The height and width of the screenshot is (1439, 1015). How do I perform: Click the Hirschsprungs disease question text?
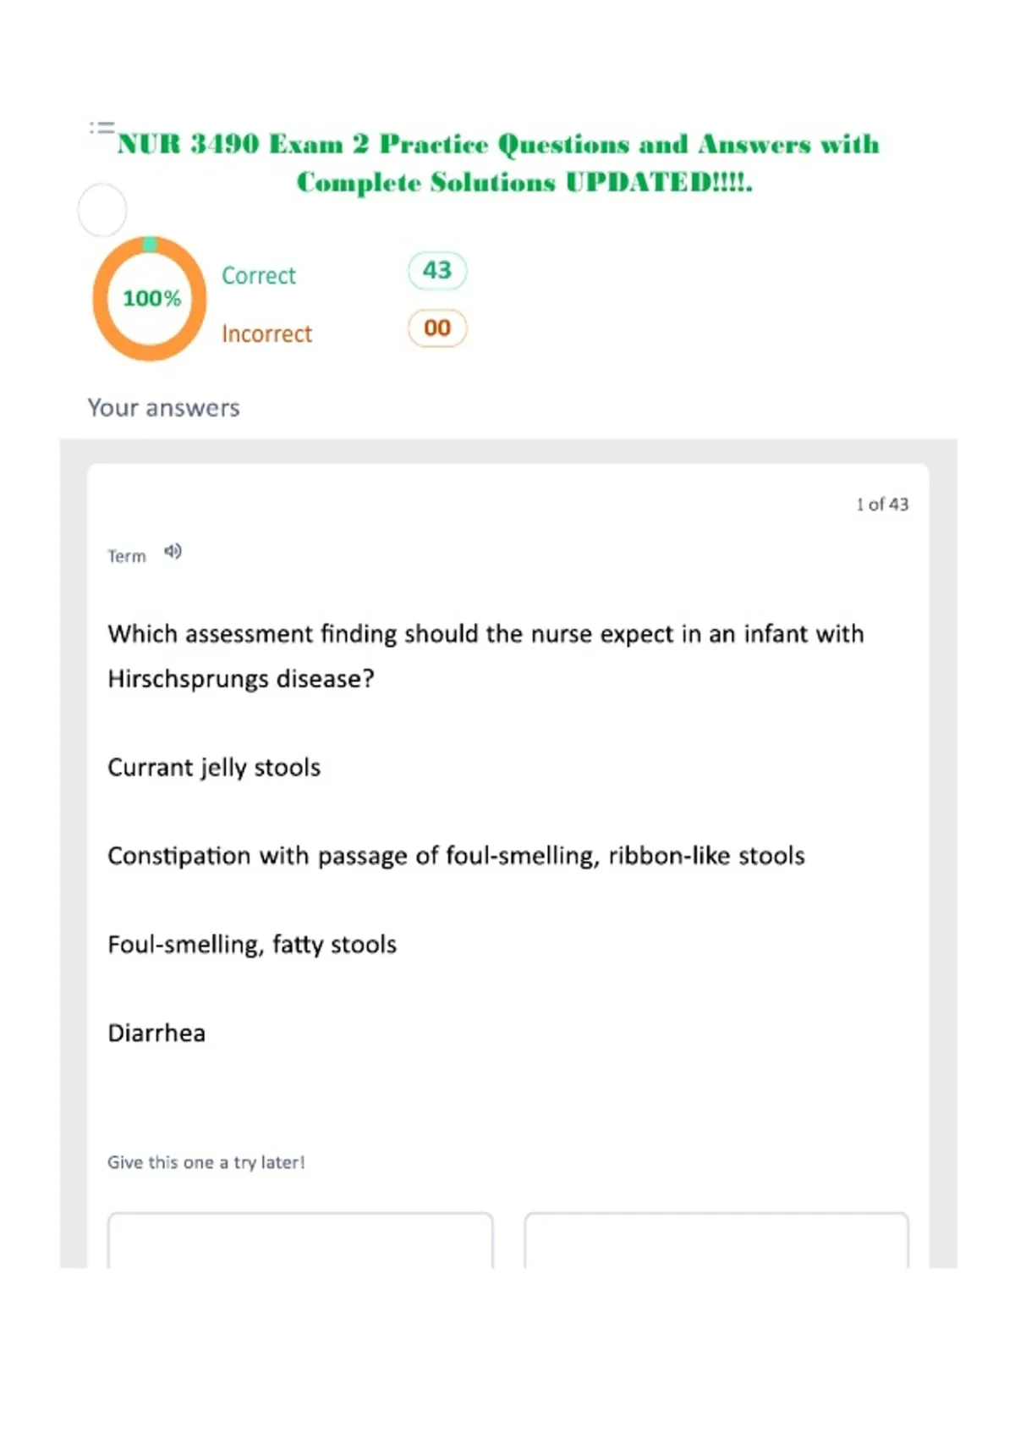click(x=486, y=656)
